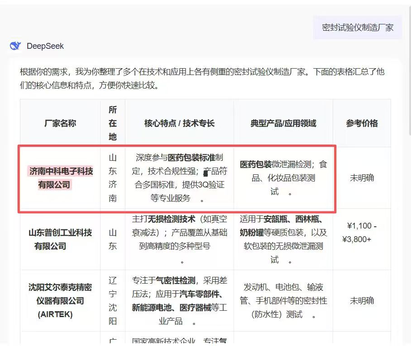This screenshot has width=411, height=346.
Task: Select the highlighted 济南中科电子科技有限公司 cell
Action: tap(60, 178)
